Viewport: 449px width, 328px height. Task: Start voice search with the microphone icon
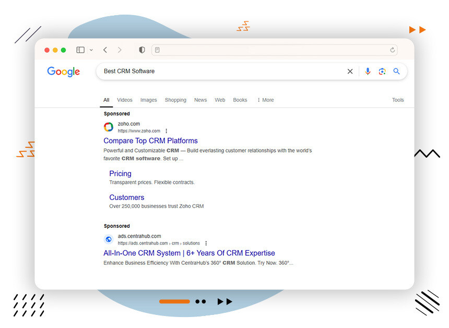(368, 72)
